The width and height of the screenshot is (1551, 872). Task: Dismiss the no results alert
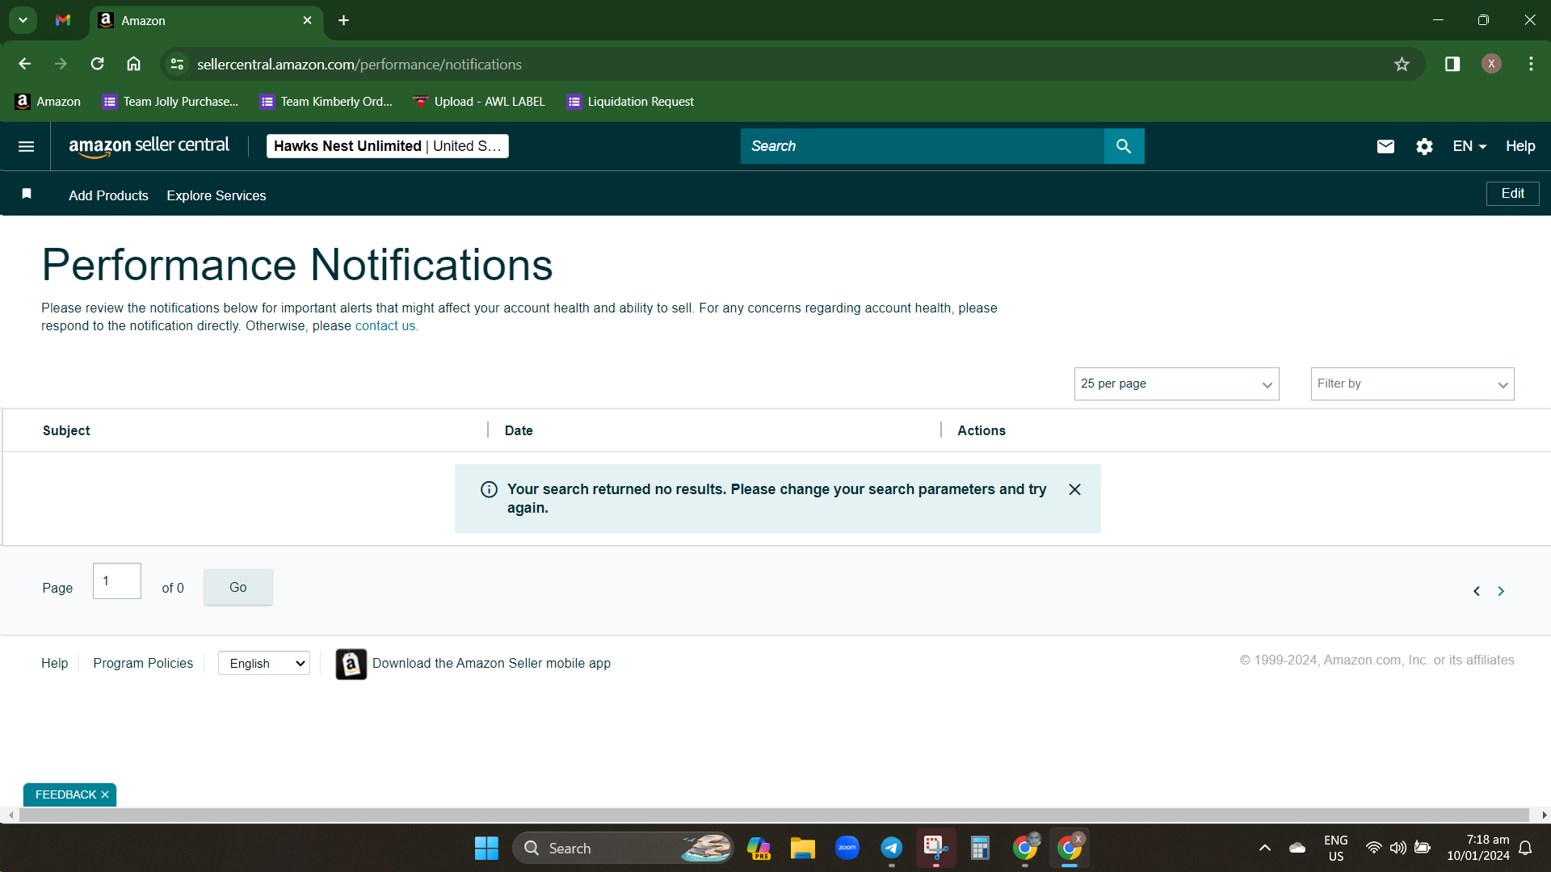point(1074,489)
